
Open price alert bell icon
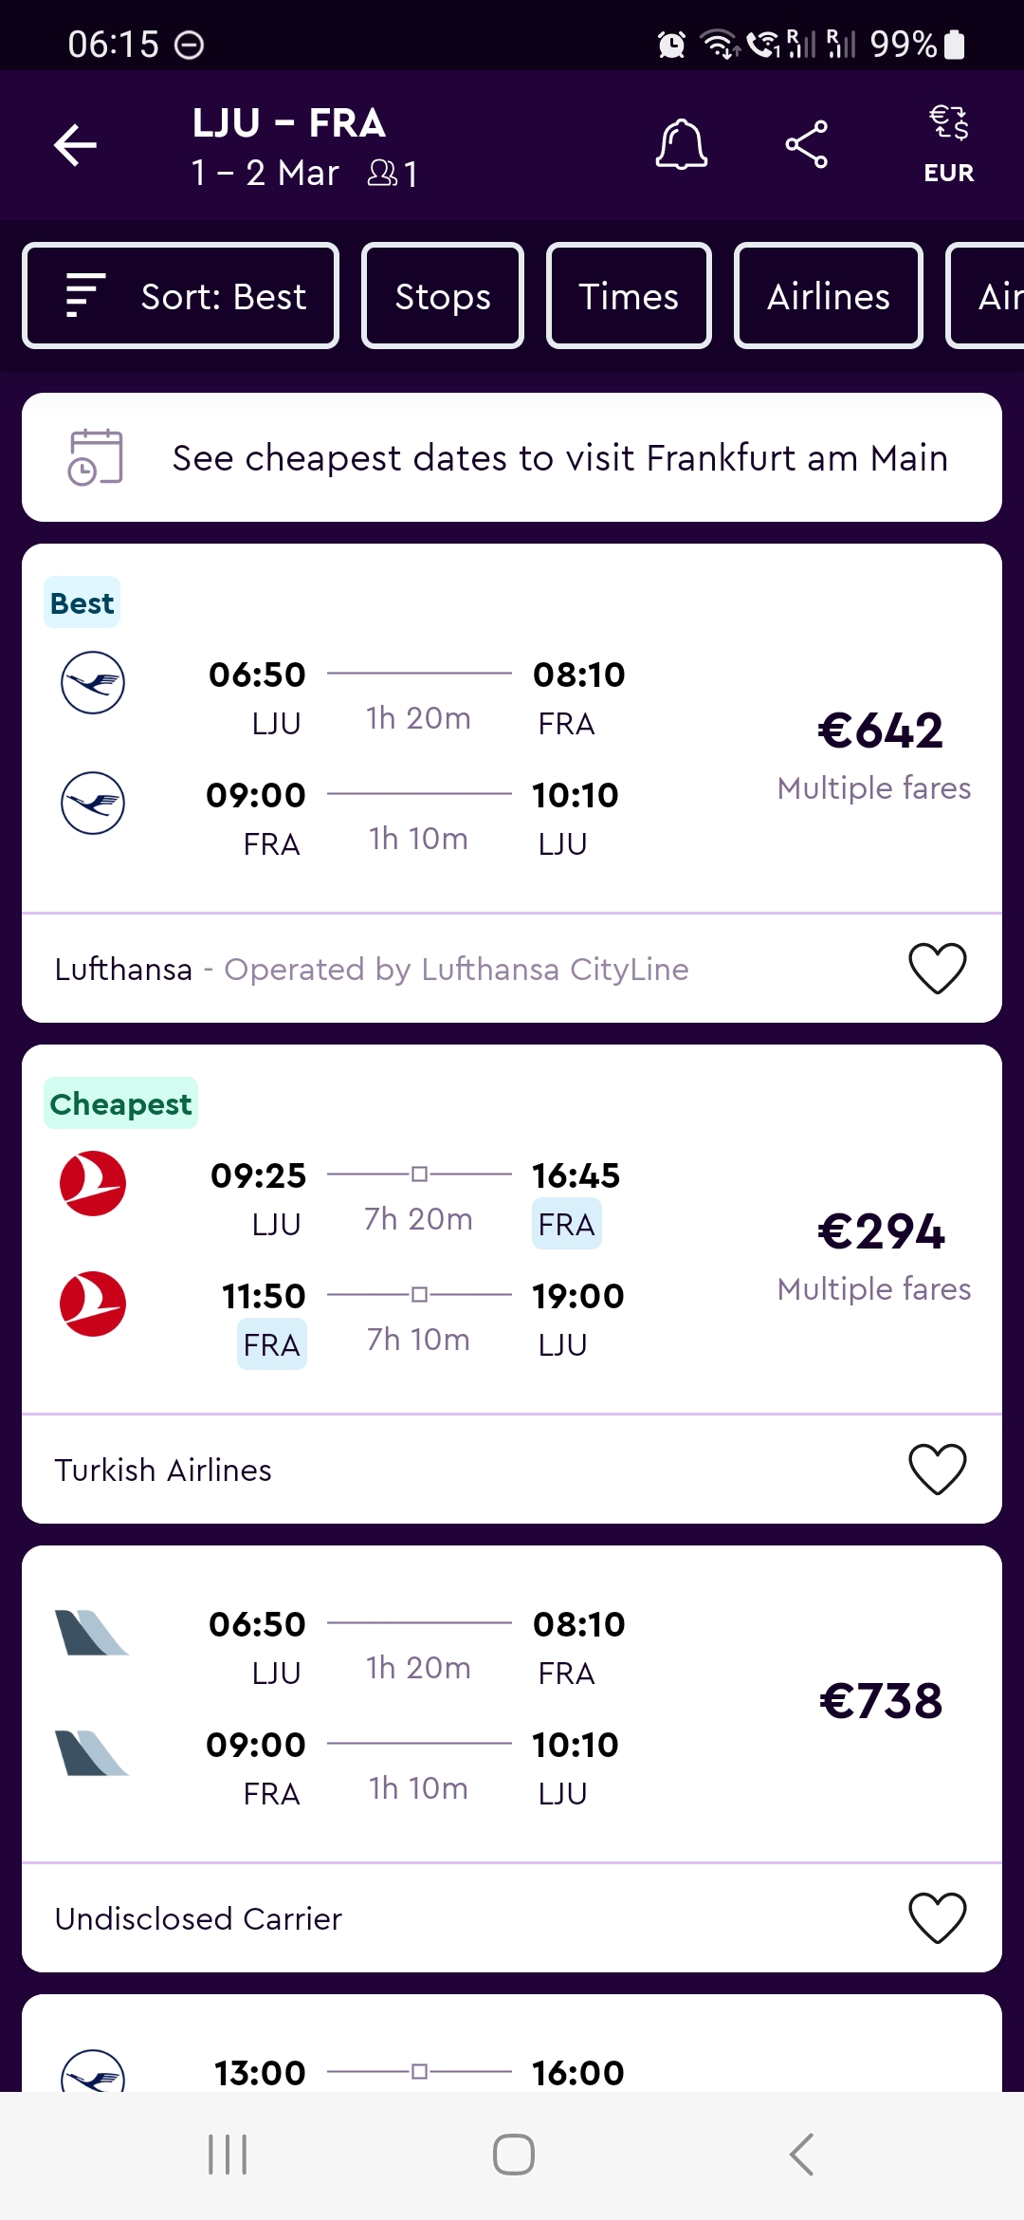point(682,145)
